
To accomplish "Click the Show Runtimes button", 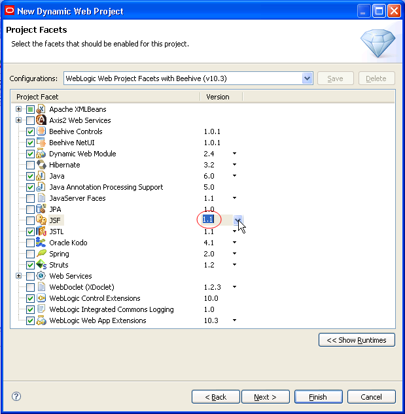I will click(x=357, y=340).
